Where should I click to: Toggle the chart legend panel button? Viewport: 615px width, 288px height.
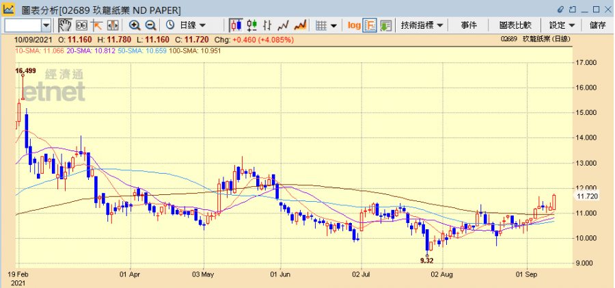click(370, 25)
